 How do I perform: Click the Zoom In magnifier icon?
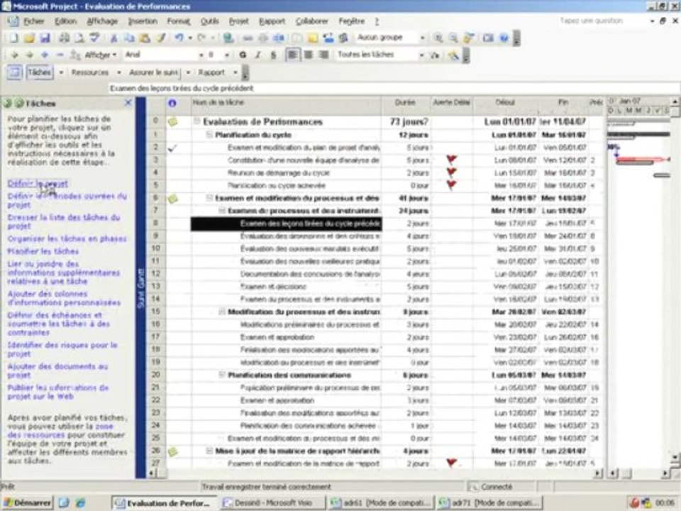tap(438, 38)
